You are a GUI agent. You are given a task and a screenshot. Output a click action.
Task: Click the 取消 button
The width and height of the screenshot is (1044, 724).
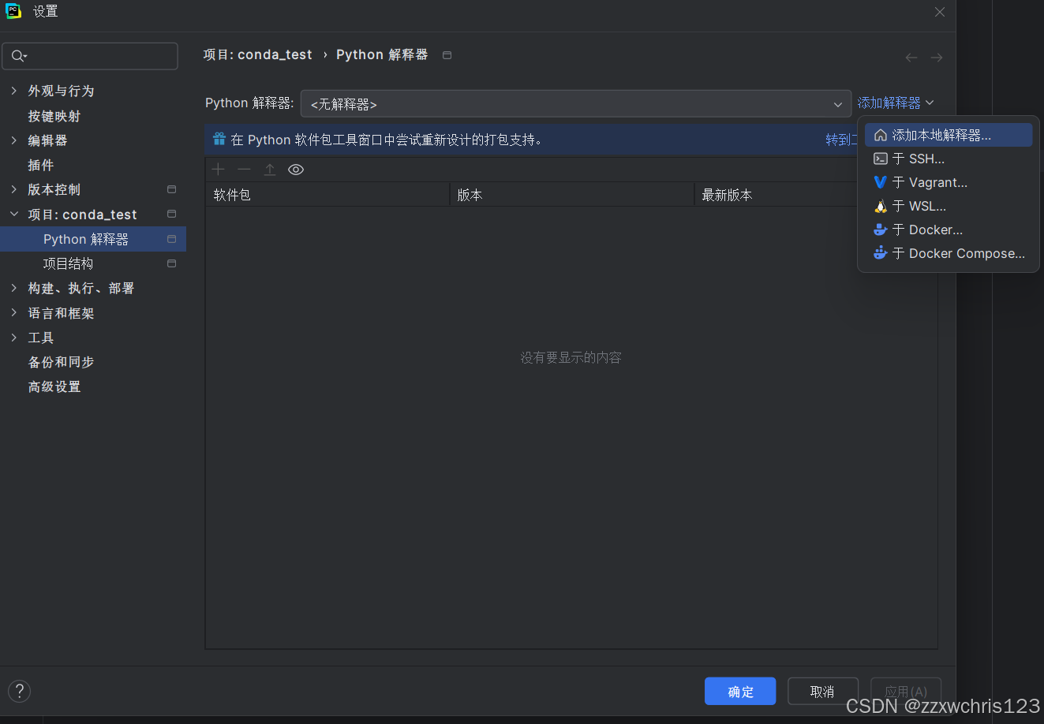(x=822, y=692)
